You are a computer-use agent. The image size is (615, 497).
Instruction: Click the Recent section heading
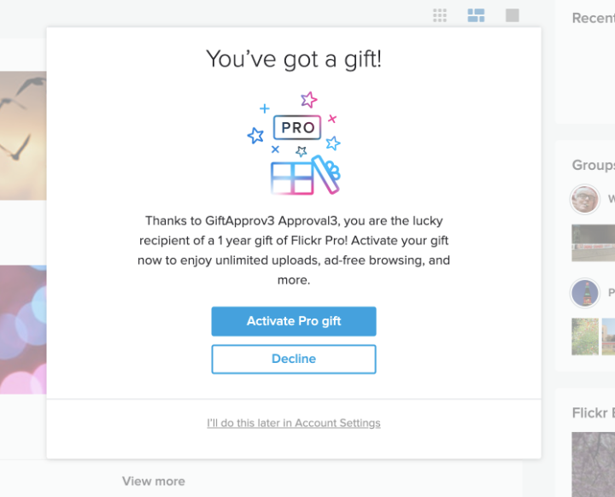593,18
